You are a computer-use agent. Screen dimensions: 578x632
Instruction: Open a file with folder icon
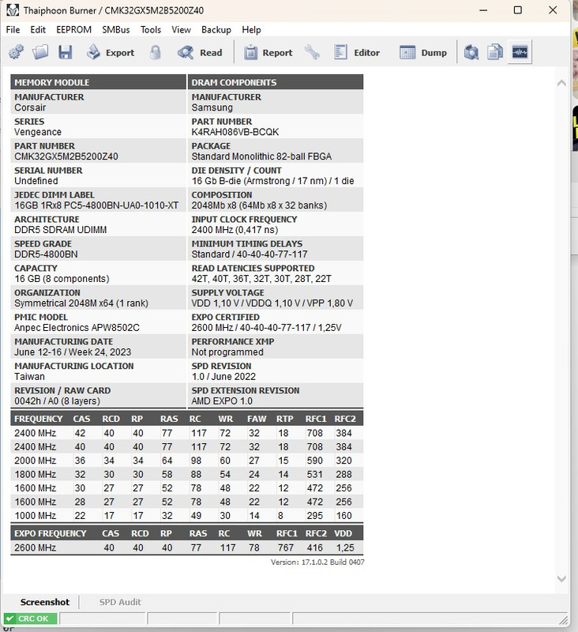pyautogui.click(x=40, y=52)
